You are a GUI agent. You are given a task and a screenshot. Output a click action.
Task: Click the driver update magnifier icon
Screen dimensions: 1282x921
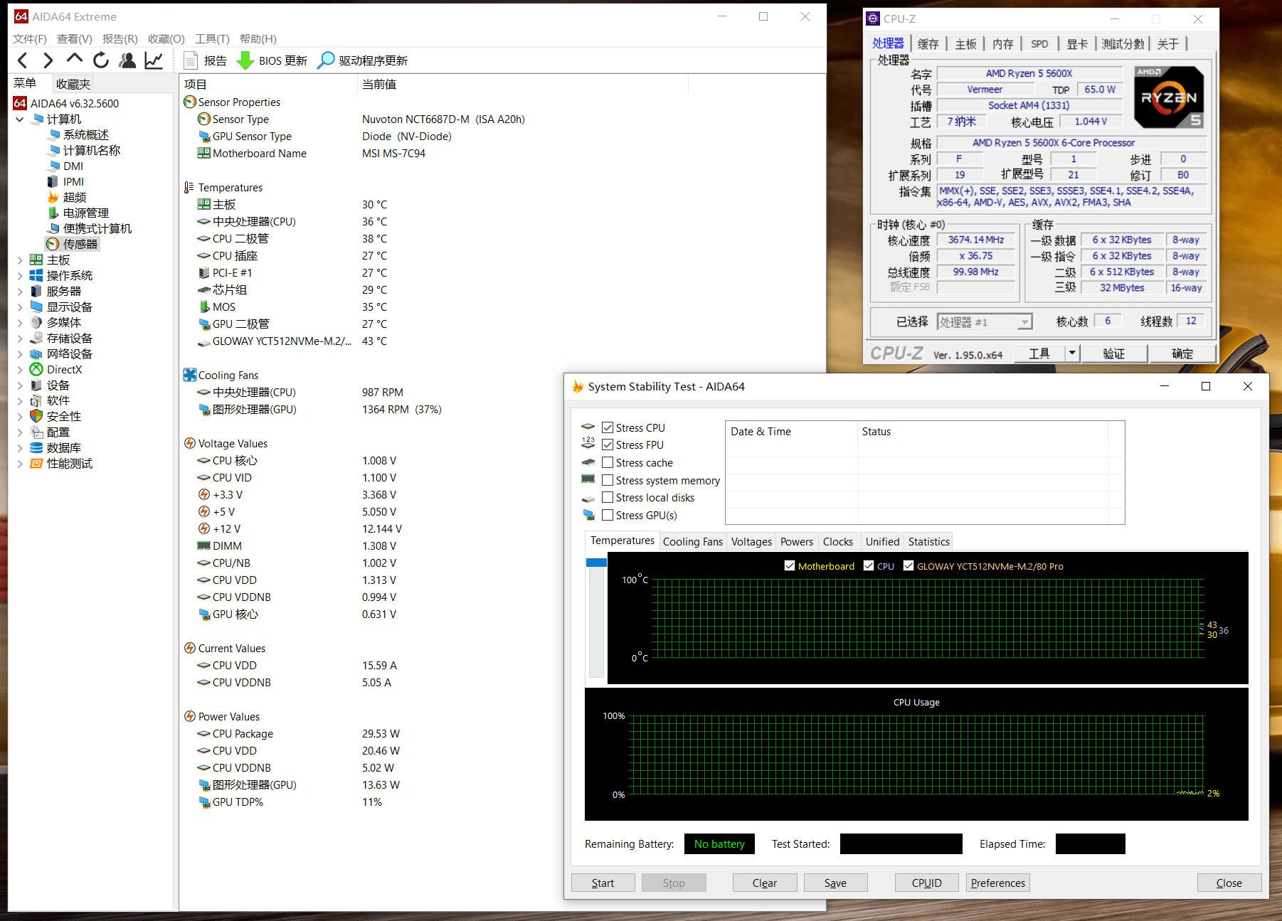click(x=326, y=60)
